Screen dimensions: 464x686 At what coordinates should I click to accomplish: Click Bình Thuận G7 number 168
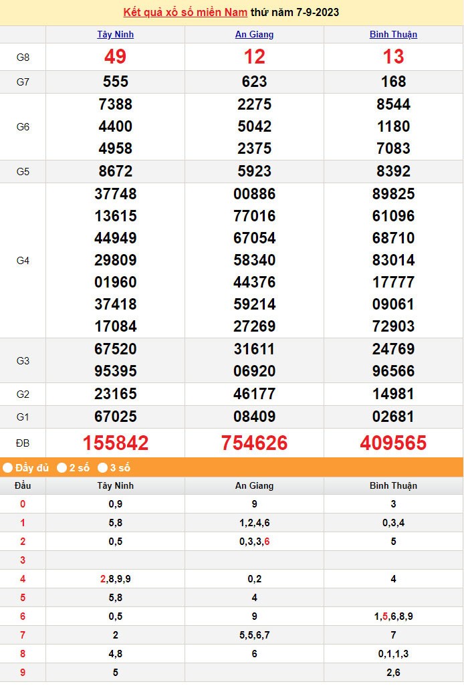pyautogui.click(x=393, y=82)
